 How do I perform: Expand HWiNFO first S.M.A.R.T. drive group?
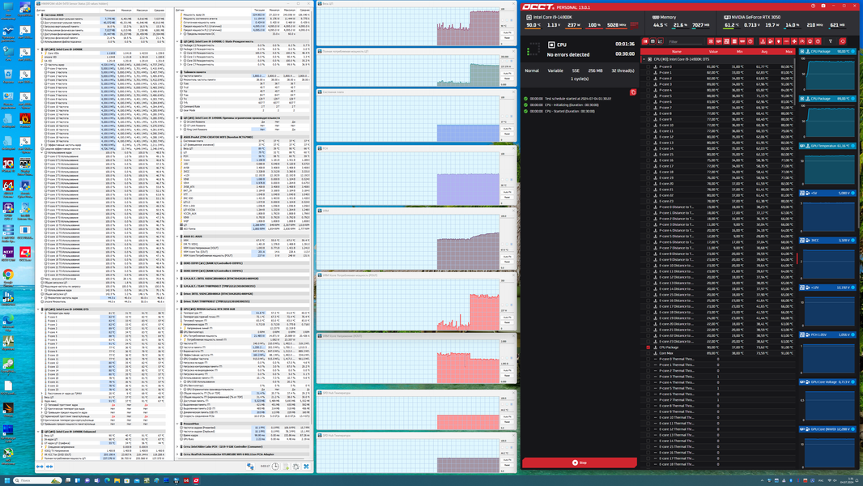click(x=178, y=279)
